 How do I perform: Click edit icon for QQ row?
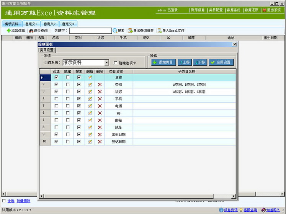click(90, 113)
